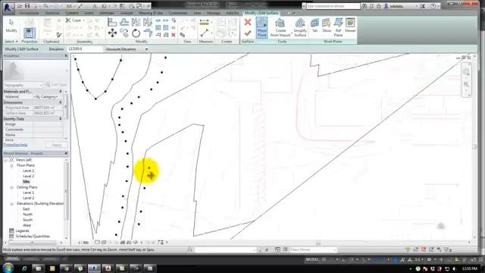Collapse the Identity Data section
Image resolution: width=485 pixels, height=273 pixels.
[x=61, y=119]
